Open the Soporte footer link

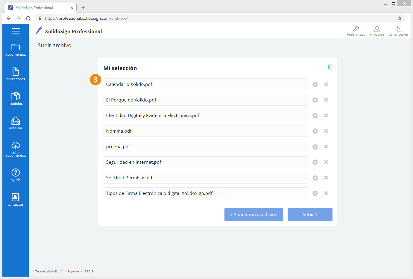(x=73, y=272)
